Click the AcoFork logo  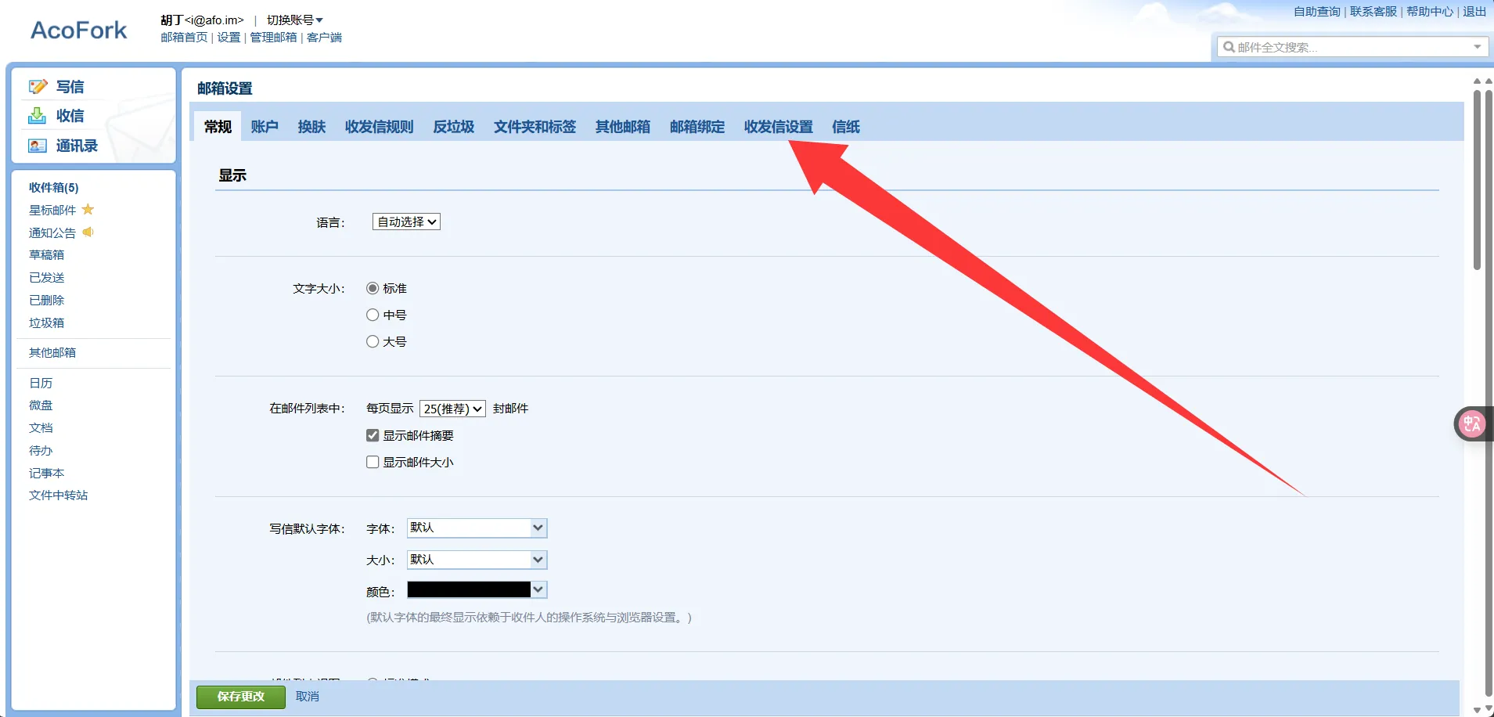[78, 31]
